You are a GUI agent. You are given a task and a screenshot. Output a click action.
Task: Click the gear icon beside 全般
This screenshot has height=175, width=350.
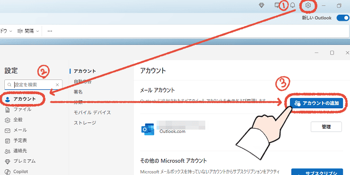tap(8, 120)
